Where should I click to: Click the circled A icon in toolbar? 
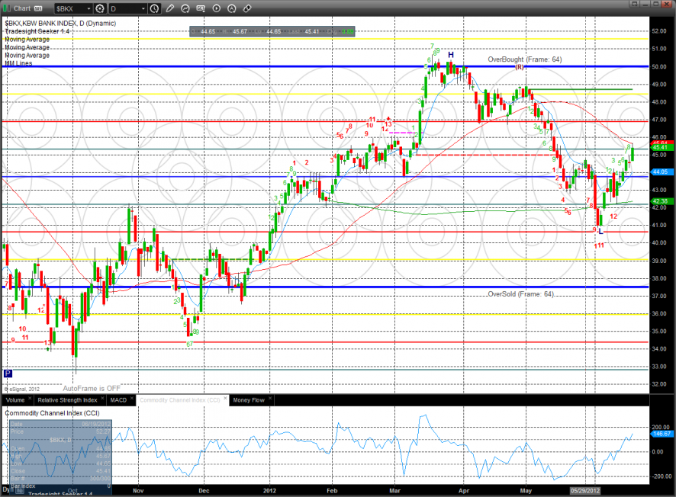pos(232,8)
